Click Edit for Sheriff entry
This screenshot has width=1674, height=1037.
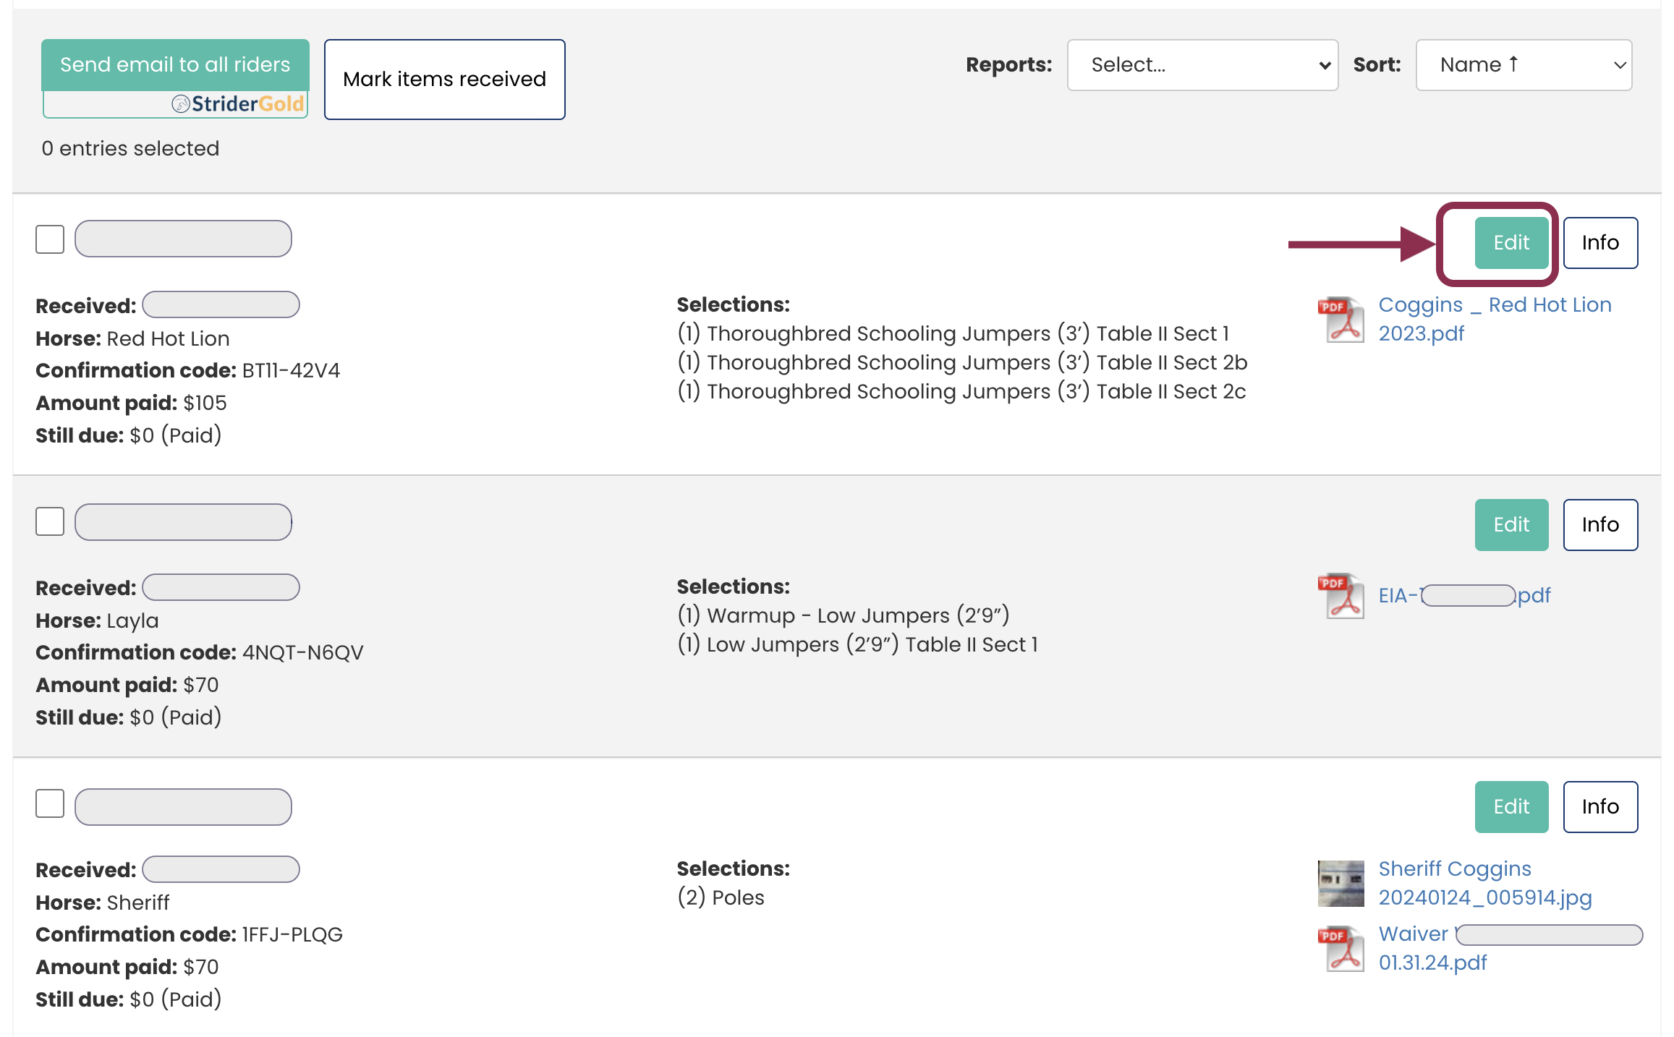click(x=1511, y=807)
